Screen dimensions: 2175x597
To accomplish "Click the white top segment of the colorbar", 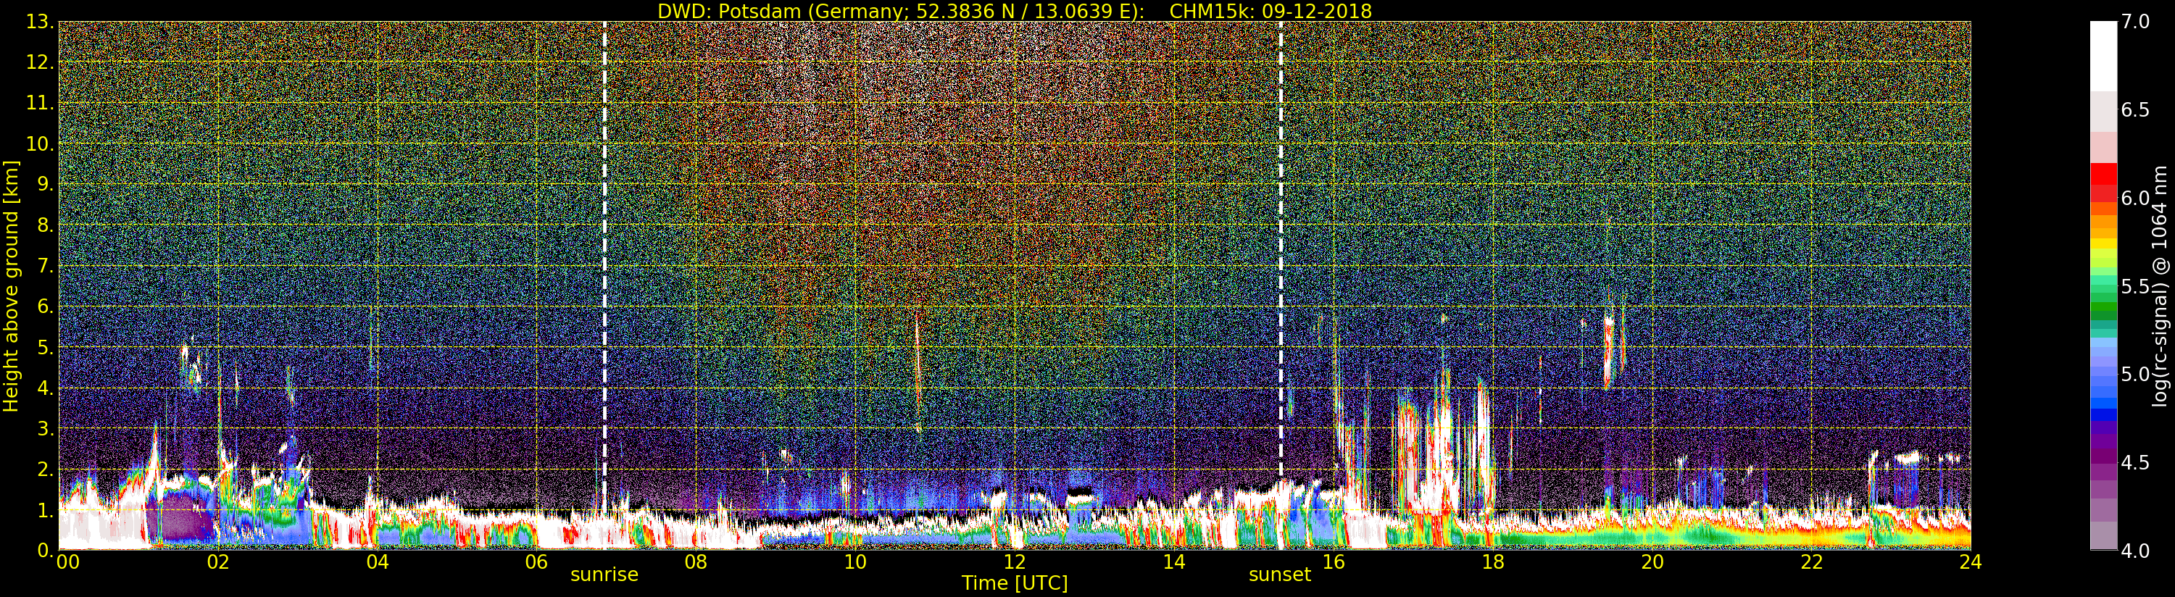I will point(2103,56).
